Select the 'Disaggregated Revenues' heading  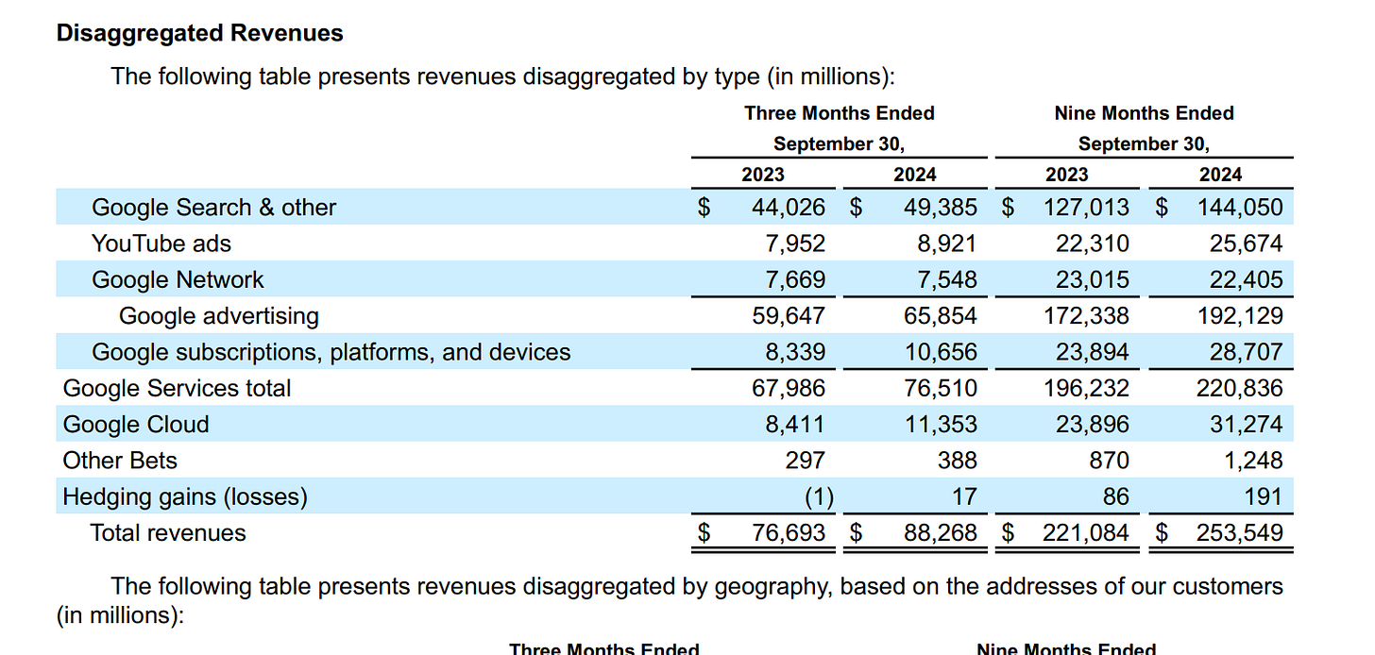tap(200, 33)
